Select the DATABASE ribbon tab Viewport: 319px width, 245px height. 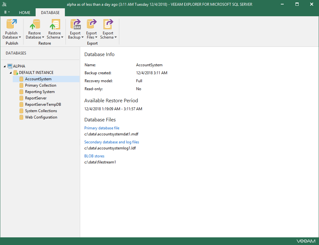[x=50, y=13]
